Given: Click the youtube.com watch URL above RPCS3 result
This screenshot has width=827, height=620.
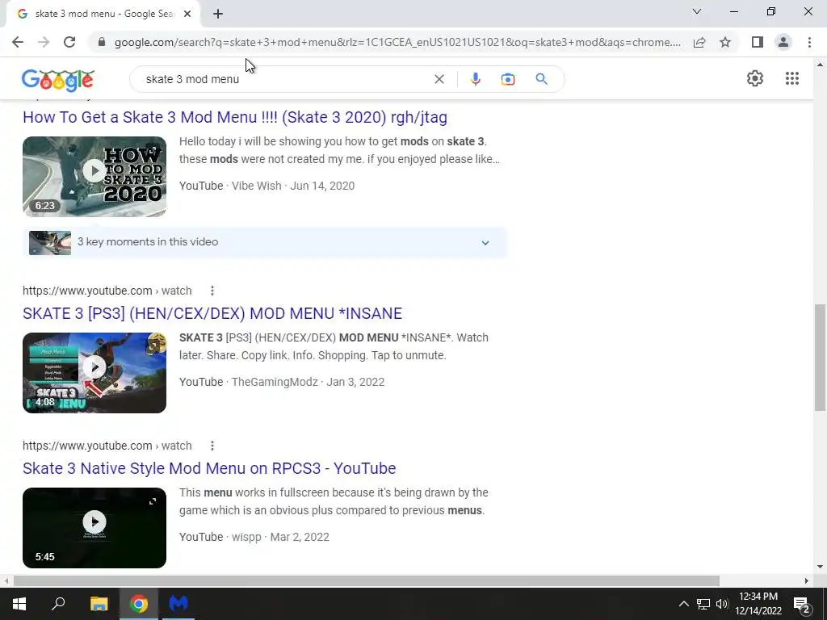Looking at the screenshot, I should [x=107, y=446].
